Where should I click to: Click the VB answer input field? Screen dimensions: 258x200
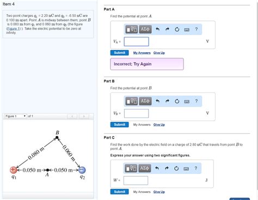pos(137,114)
